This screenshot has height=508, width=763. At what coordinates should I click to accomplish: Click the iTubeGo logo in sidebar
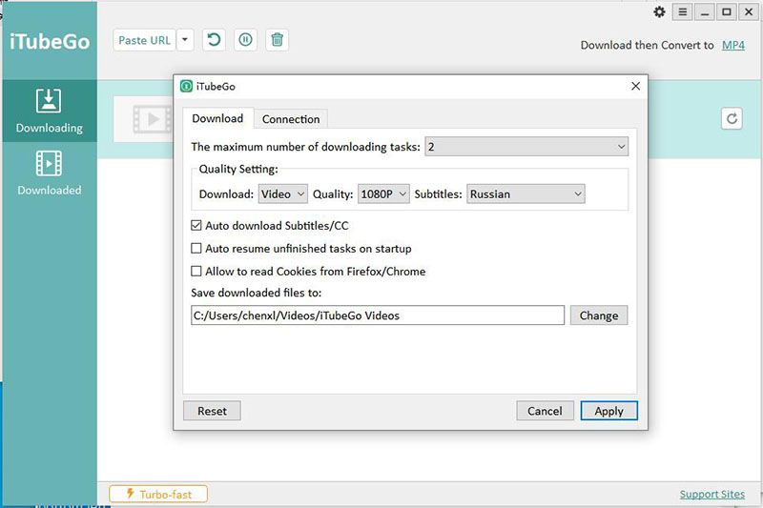(x=50, y=42)
